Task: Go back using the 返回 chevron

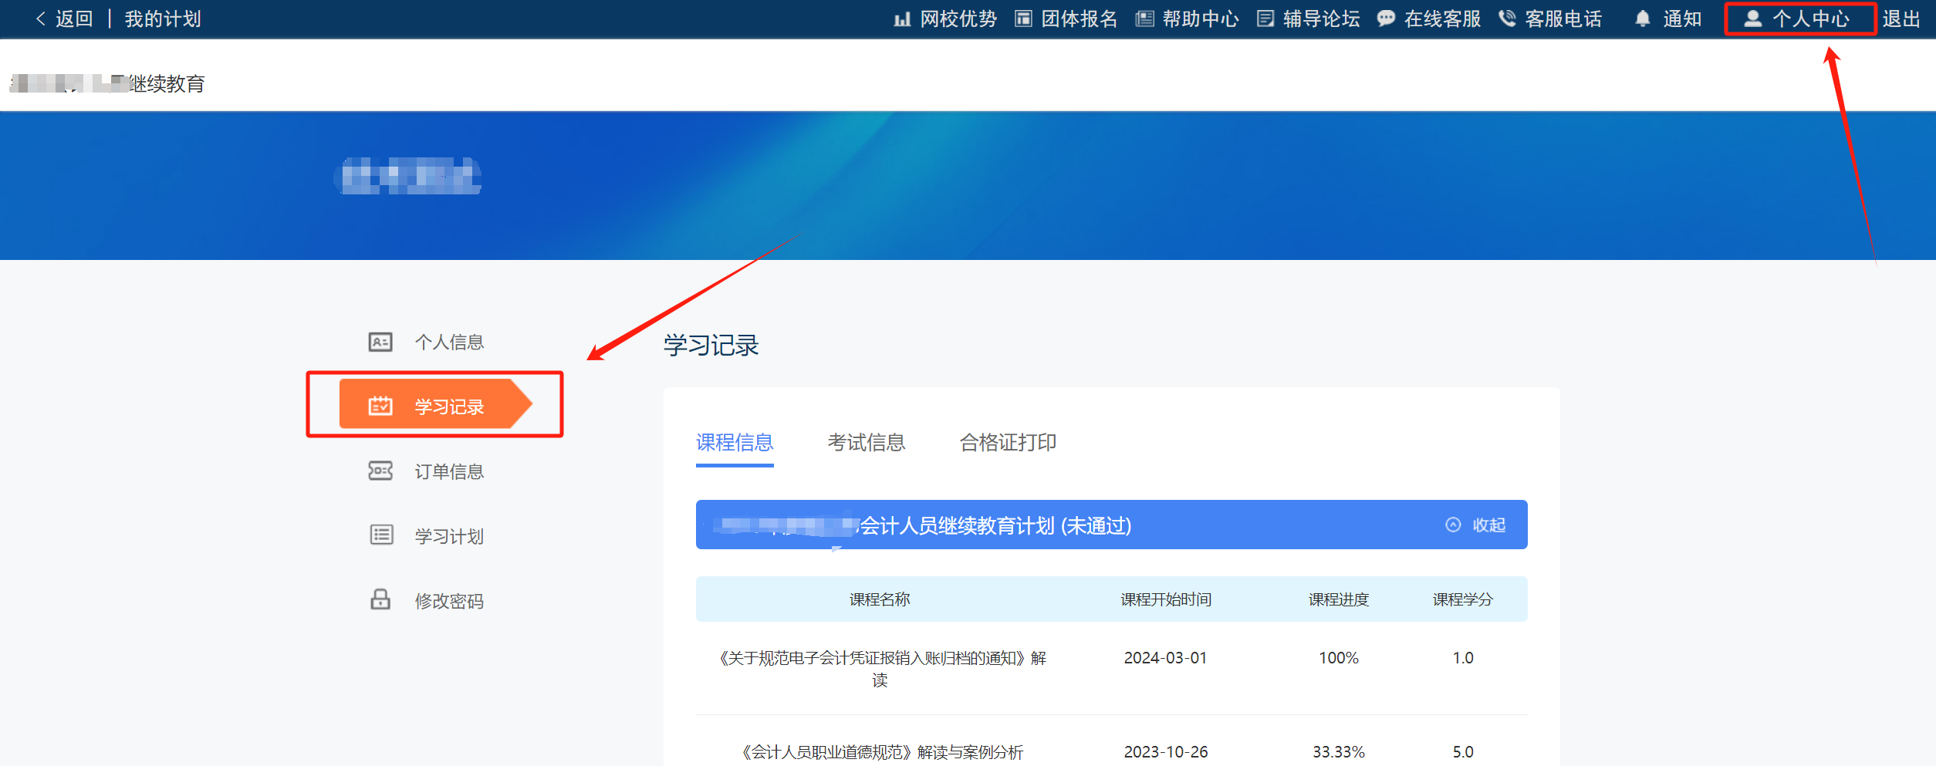Action: point(42,19)
